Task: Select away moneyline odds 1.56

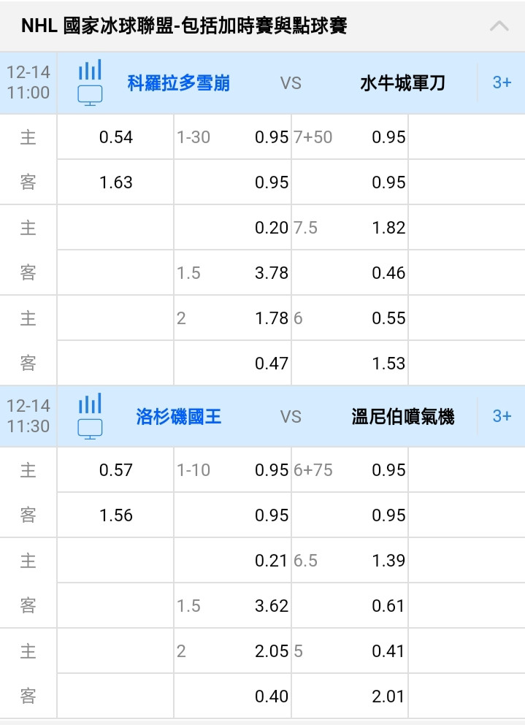Action: [115, 515]
